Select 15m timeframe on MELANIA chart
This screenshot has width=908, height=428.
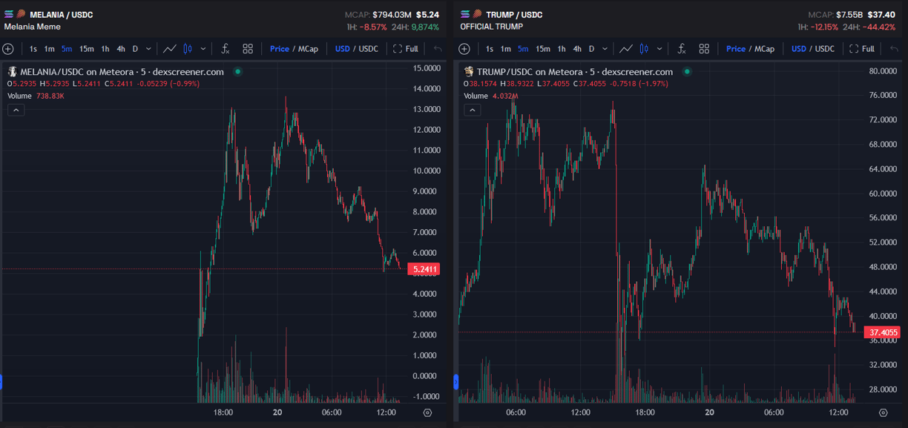(87, 49)
